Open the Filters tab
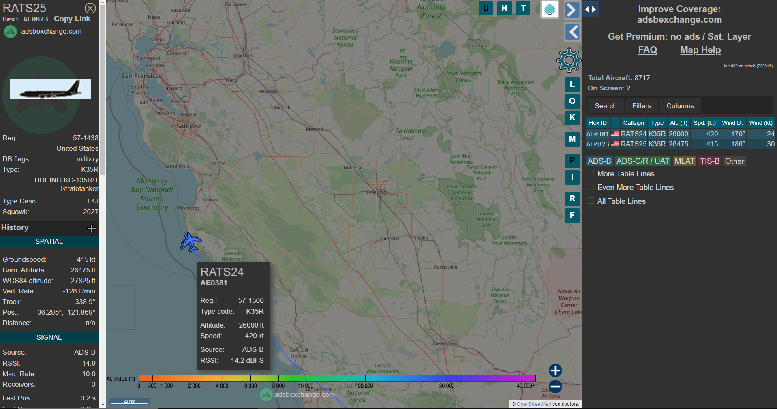Screen dimensions: 777x409 click(641, 106)
